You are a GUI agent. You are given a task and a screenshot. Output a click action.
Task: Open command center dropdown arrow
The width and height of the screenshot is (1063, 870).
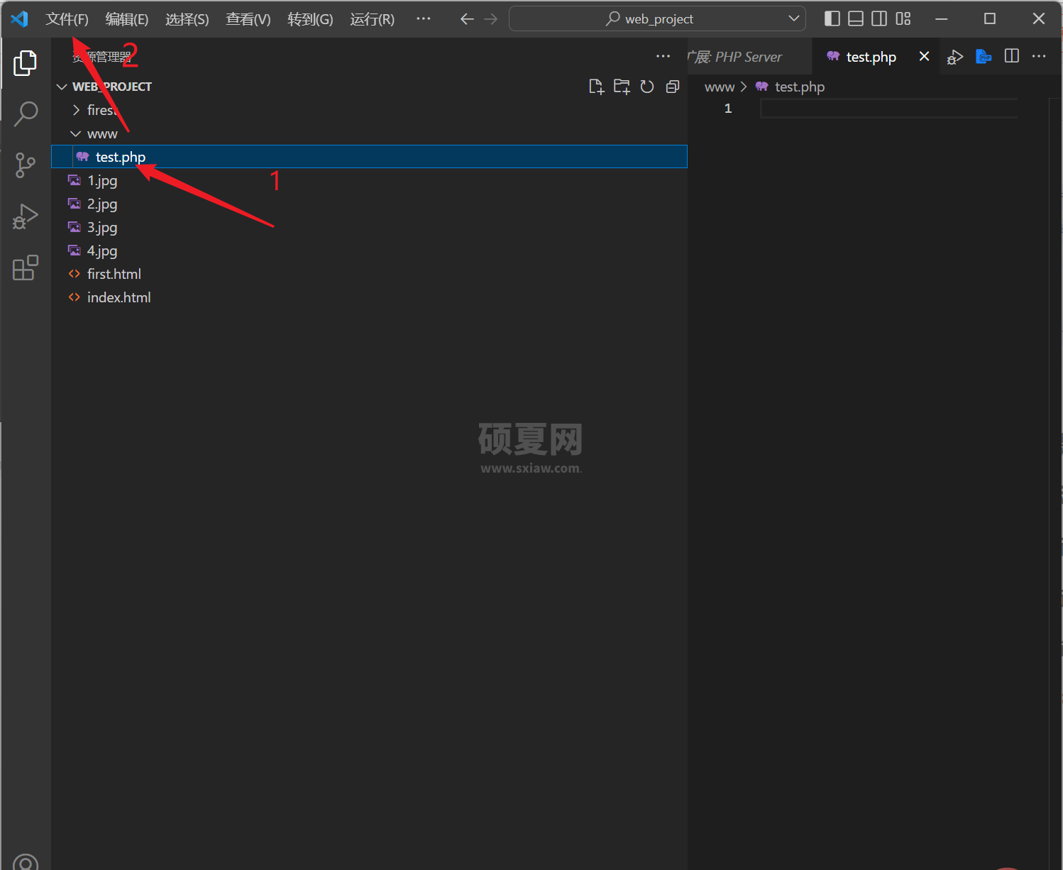(x=794, y=19)
